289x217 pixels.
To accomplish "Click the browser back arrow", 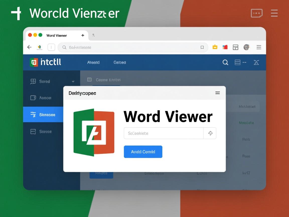I will coord(29,47).
